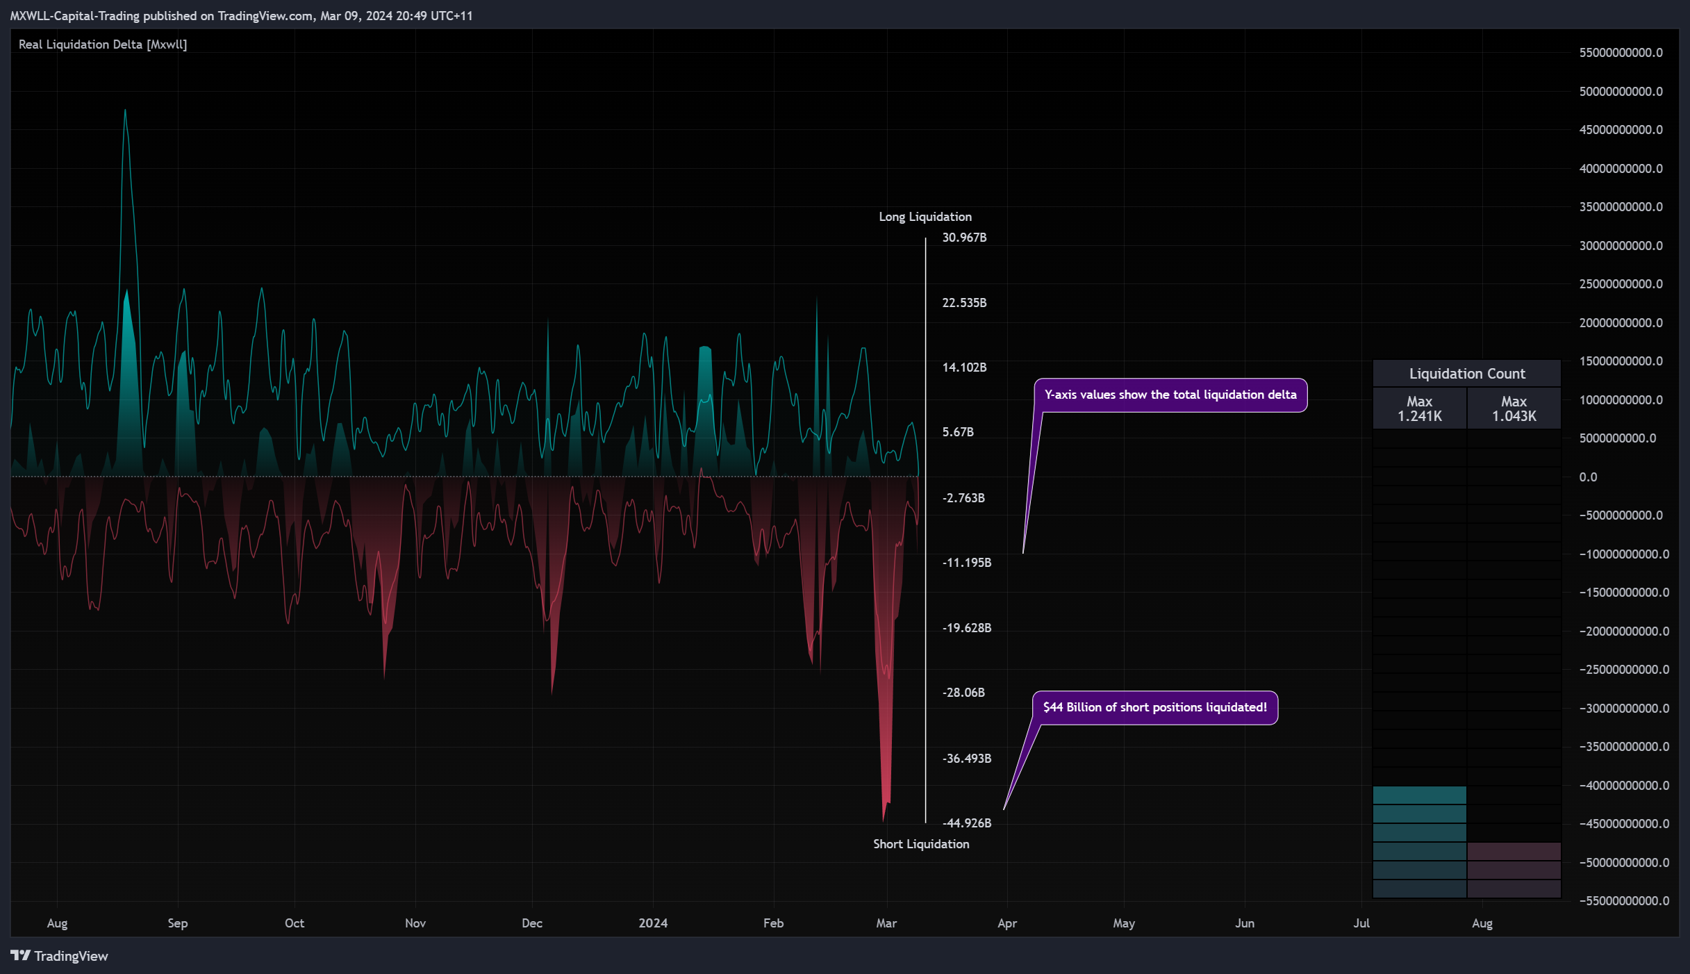Screen dimensions: 1690x974
Task: Click the 45000000000.0 price axis label
Action: pos(1621,130)
